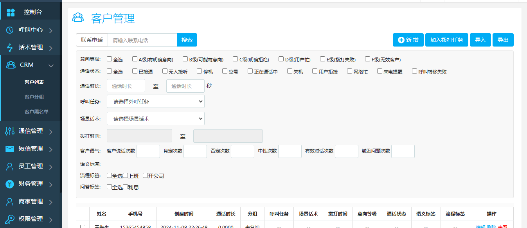Click the clock icon for 呼叫中心

[x=9, y=30]
